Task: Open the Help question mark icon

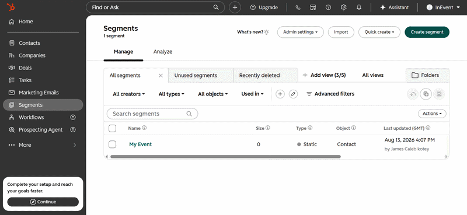Action: click(x=328, y=8)
